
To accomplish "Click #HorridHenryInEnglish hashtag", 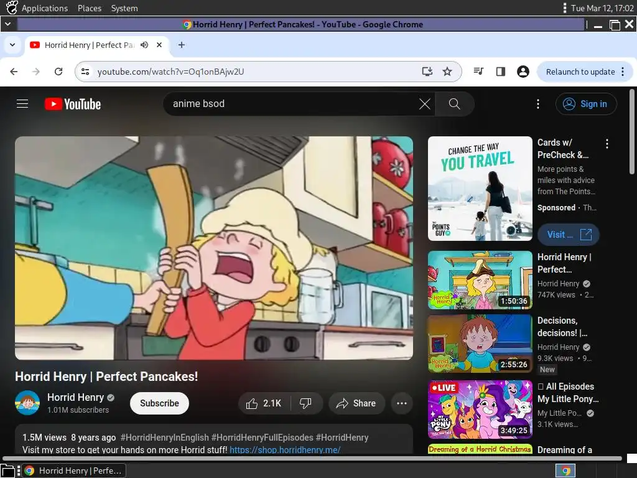I will (x=164, y=438).
